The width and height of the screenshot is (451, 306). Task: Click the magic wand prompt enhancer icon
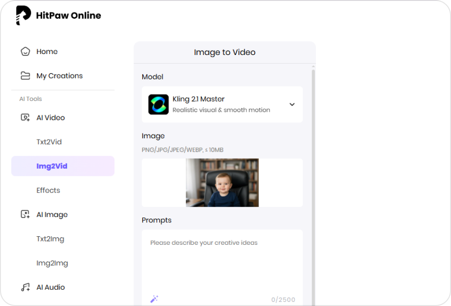click(154, 299)
